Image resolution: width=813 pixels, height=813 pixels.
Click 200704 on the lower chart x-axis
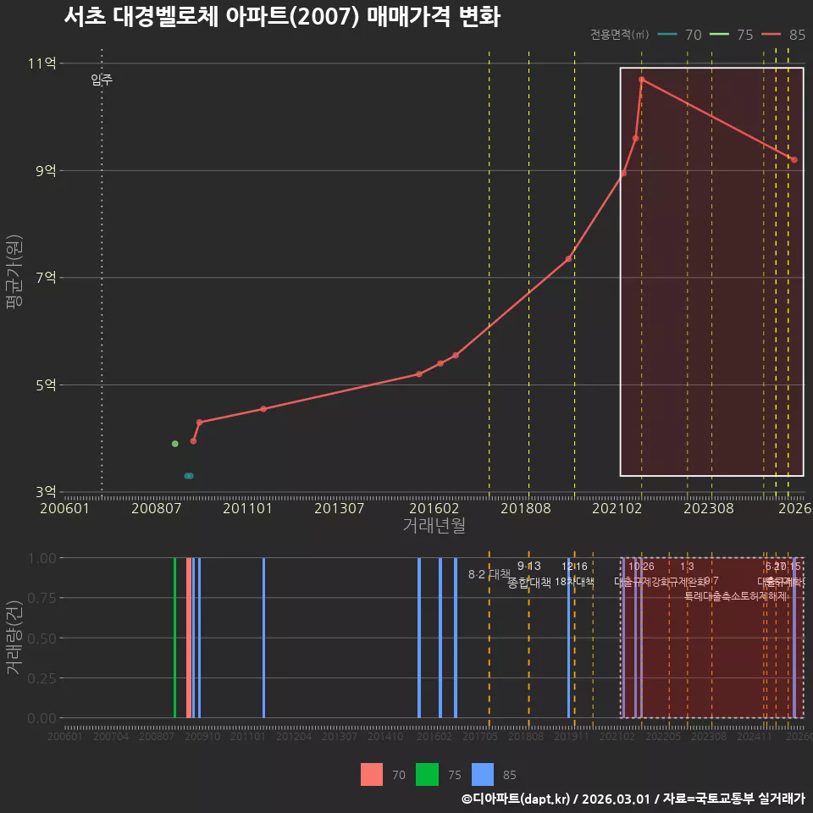(111, 736)
